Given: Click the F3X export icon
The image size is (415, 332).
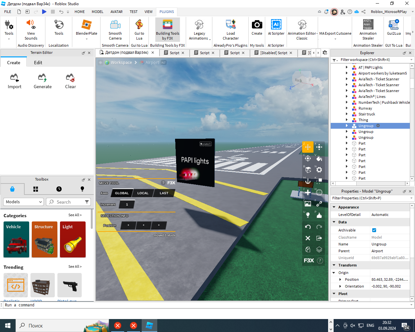Looking at the screenshot, I should coord(319,238).
